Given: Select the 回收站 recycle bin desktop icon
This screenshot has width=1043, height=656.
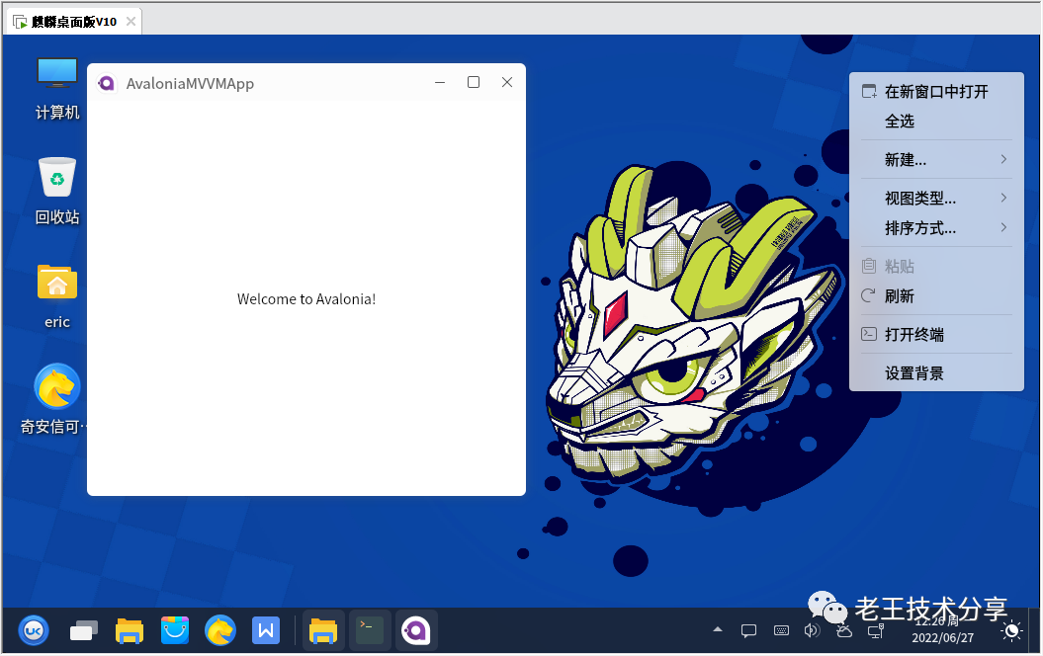Looking at the screenshot, I should 57,192.
